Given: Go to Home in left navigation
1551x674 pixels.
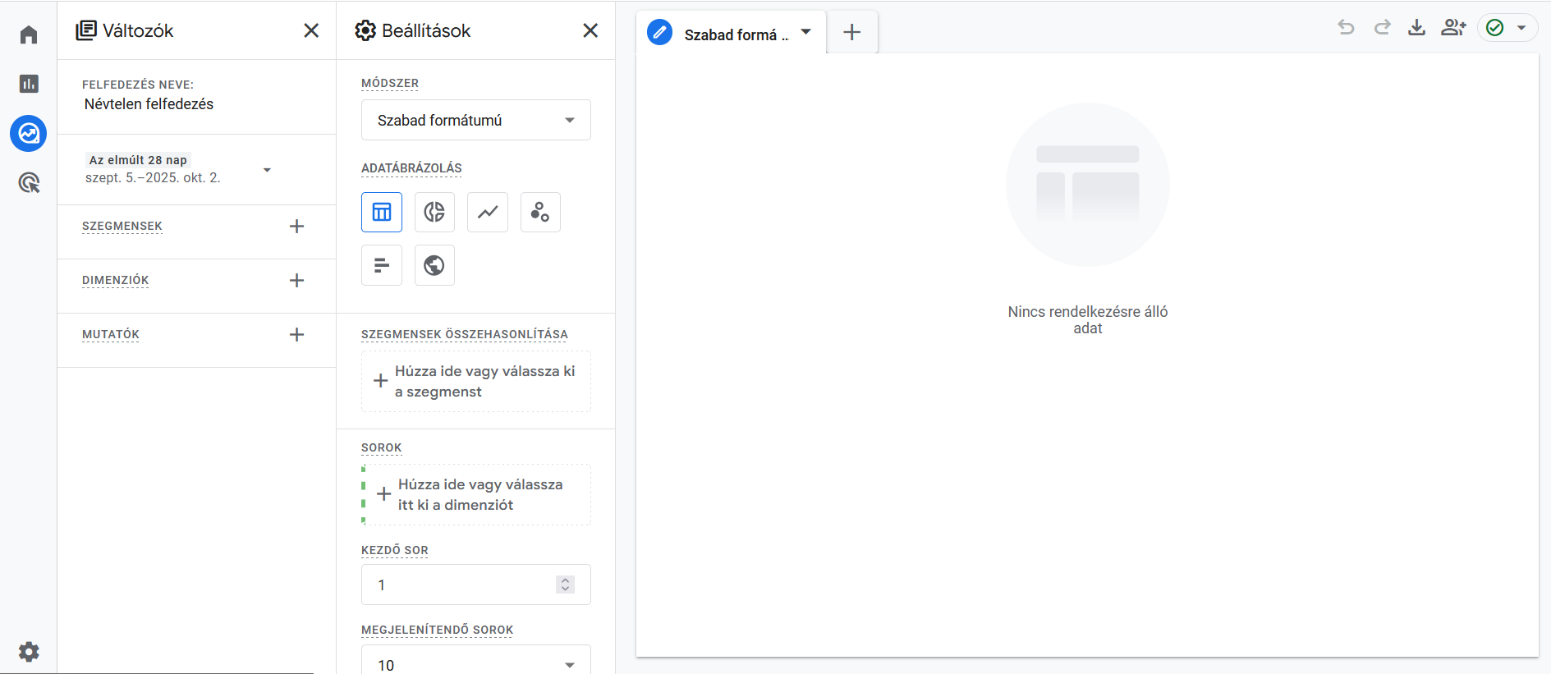Looking at the screenshot, I should pos(29,34).
